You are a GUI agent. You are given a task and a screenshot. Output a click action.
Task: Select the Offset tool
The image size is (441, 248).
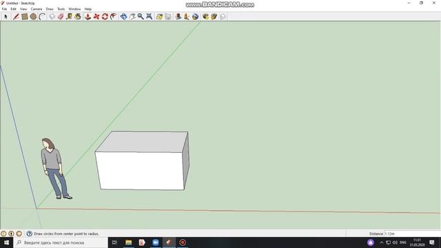[x=113, y=17]
